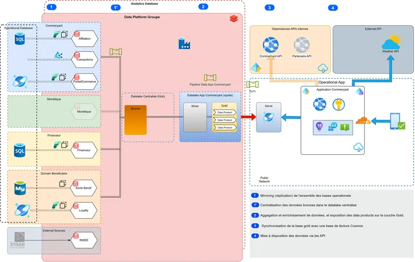Image resolution: width=415 pixels, height=262 pixels.
Task: Click the 'Analytics Database' label
Action: tap(145, 3)
